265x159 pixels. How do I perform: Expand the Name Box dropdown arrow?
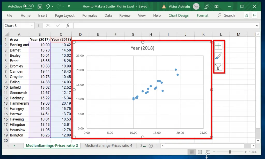coord(32,26)
